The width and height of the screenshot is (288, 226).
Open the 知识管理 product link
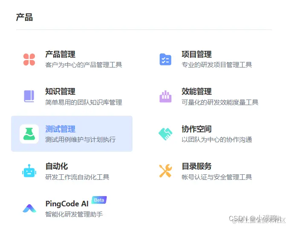(x=60, y=91)
